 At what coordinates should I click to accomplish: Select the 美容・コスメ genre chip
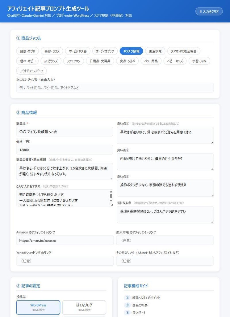[52, 51]
